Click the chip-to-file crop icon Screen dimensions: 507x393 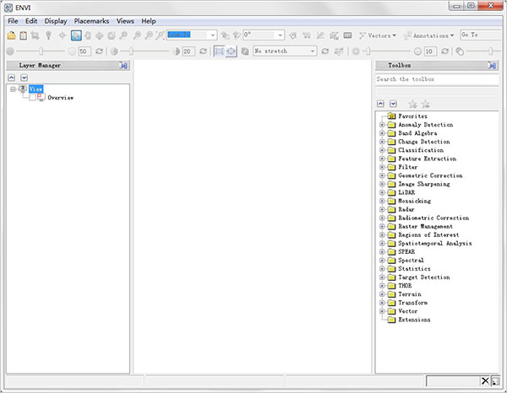pyautogui.click(x=35, y=35)
